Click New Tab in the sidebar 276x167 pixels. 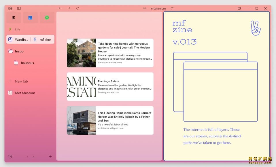click(x=21, y=81)
